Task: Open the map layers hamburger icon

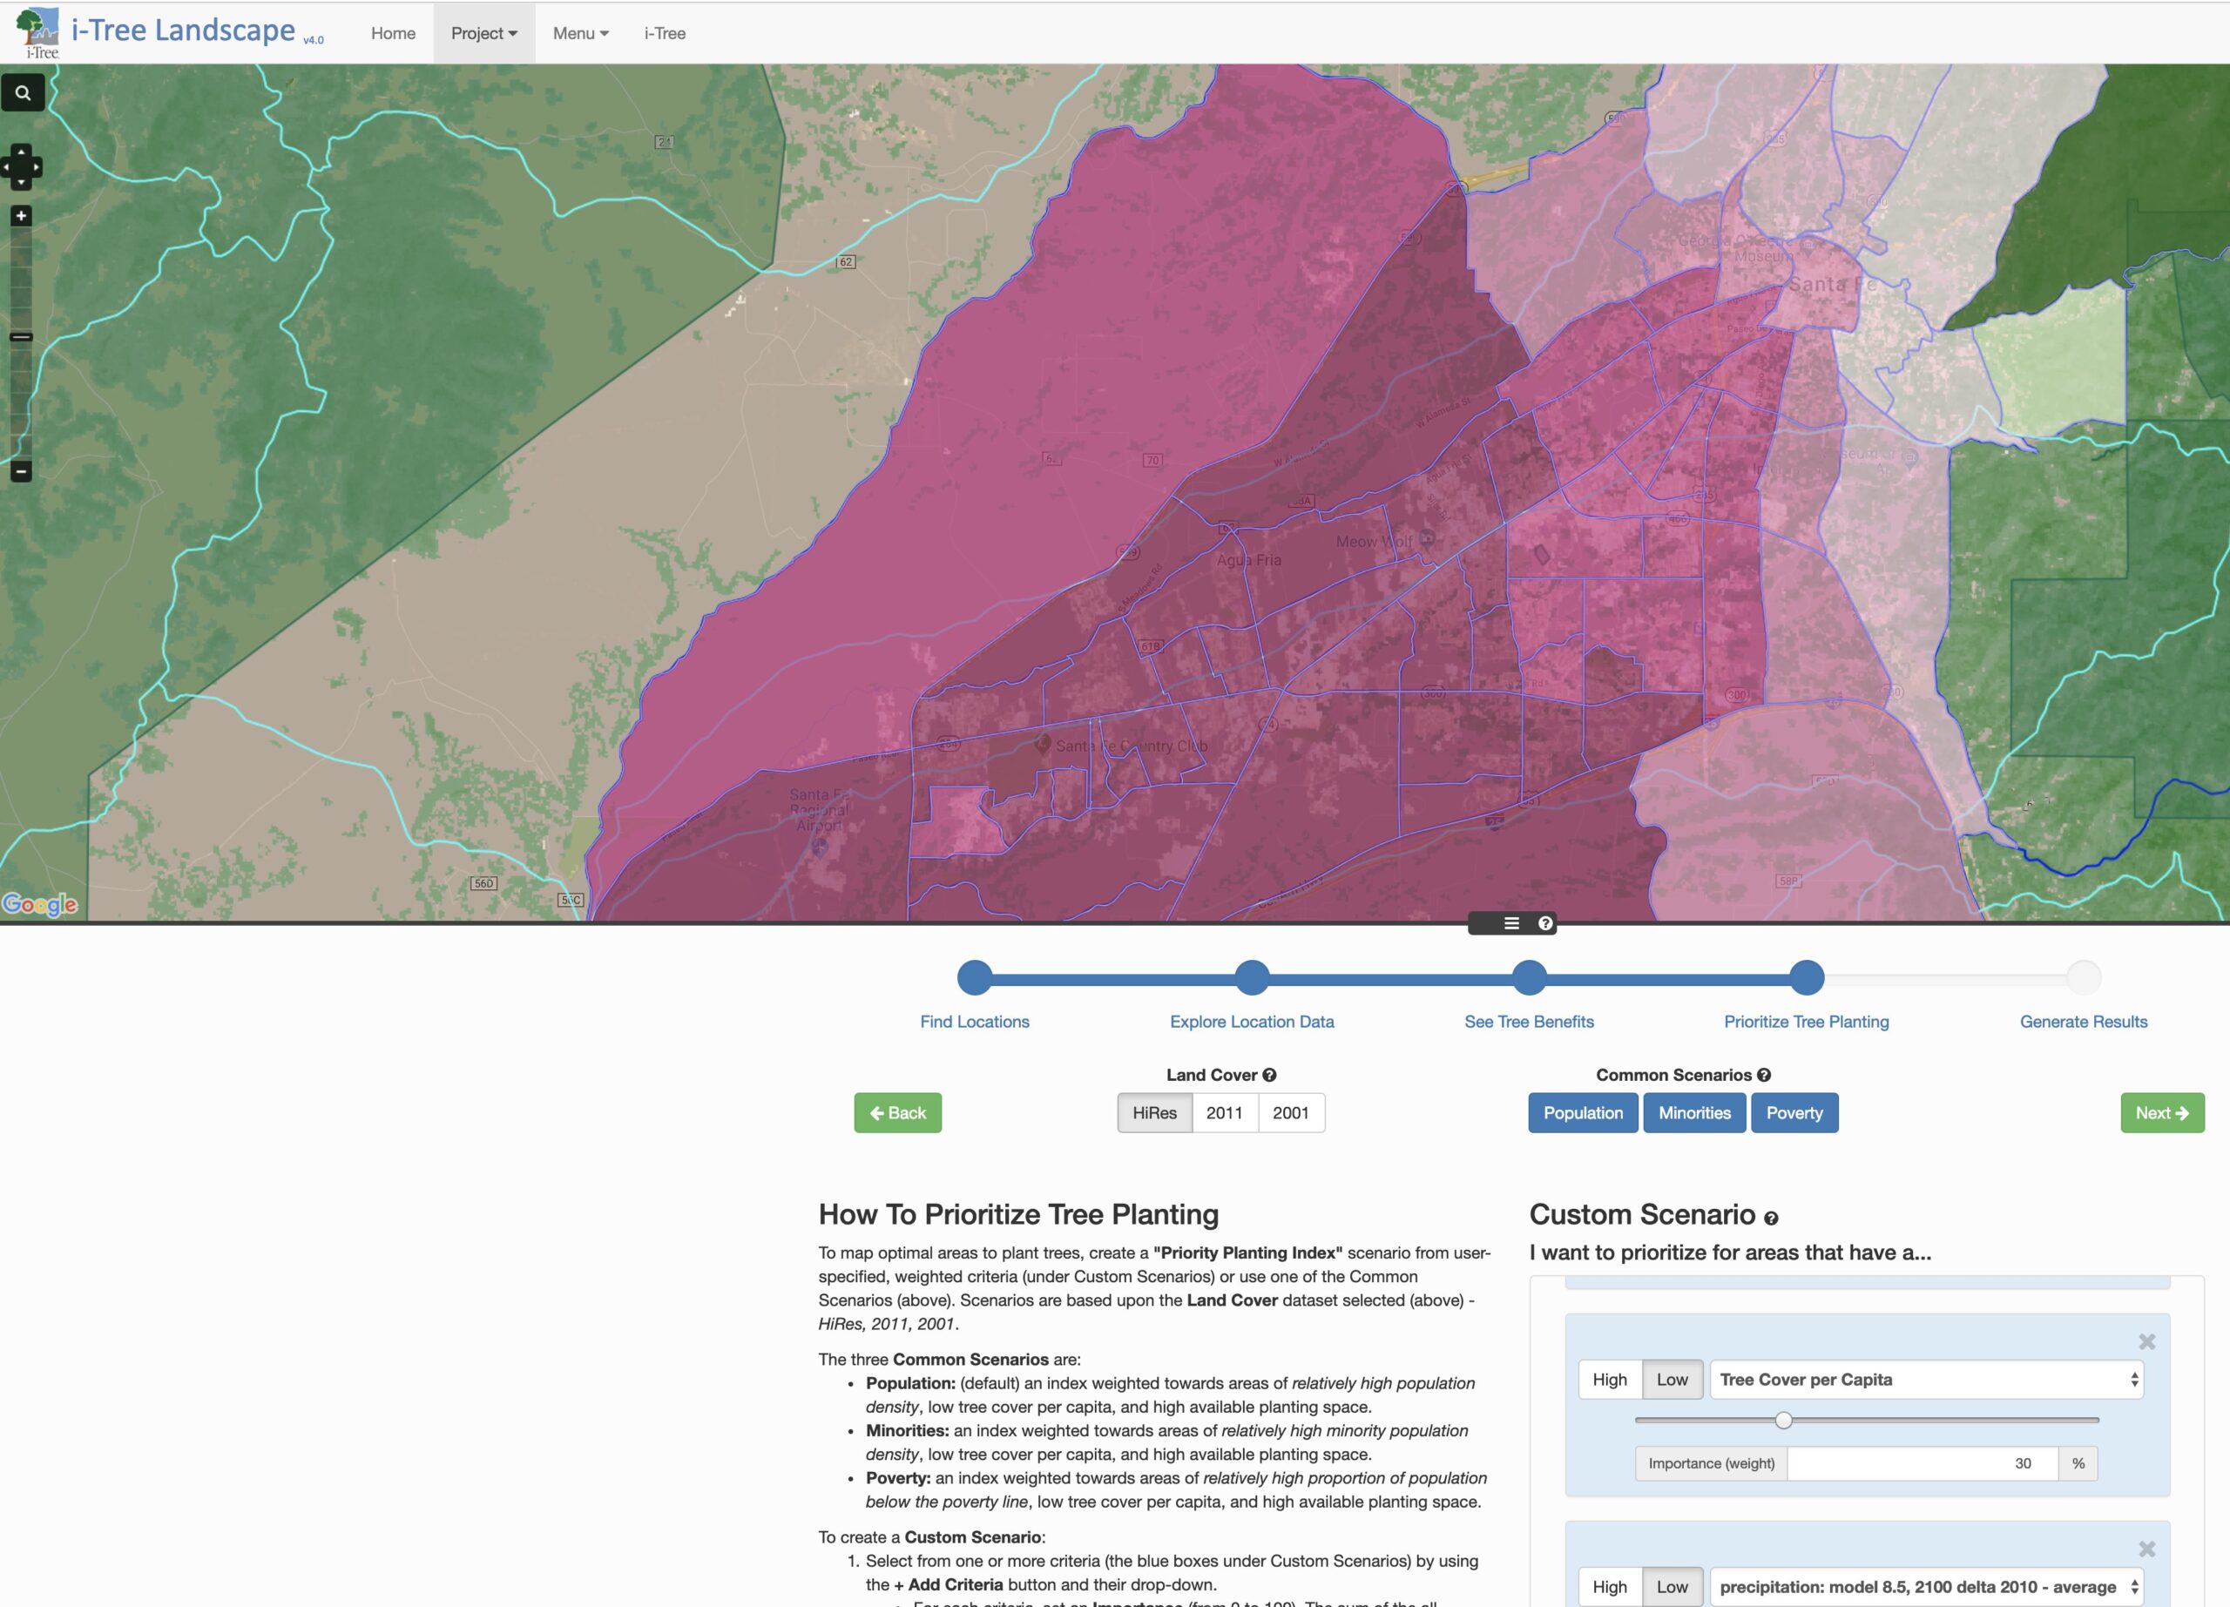Action: (1511, 923)
